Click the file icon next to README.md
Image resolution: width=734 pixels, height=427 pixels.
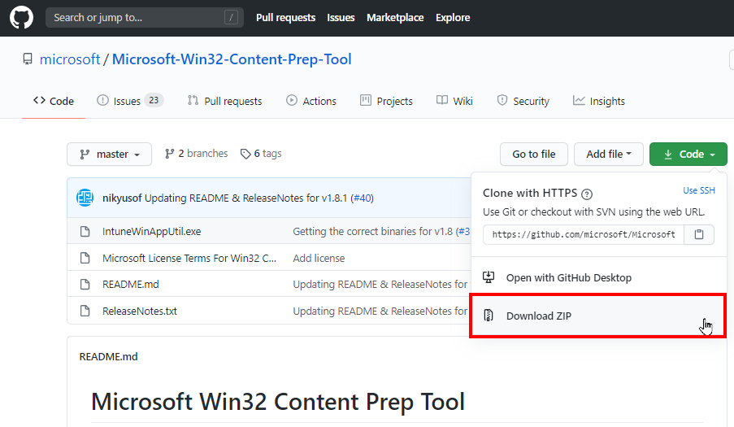[85, 284]
